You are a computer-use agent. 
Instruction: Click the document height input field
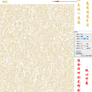tap(83, 46)
